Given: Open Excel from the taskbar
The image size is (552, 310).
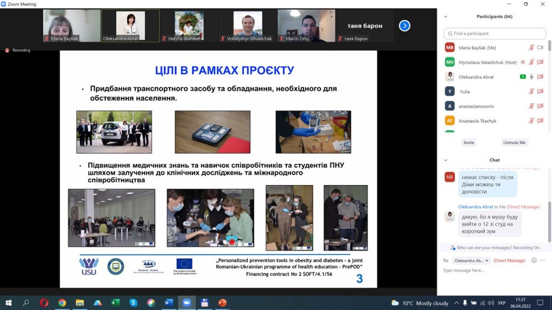Looking at the screenshot, I should coord(115,302).
